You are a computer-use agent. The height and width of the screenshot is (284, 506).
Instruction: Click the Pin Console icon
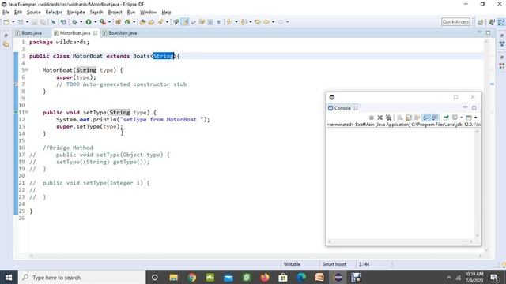pos(446,118)
